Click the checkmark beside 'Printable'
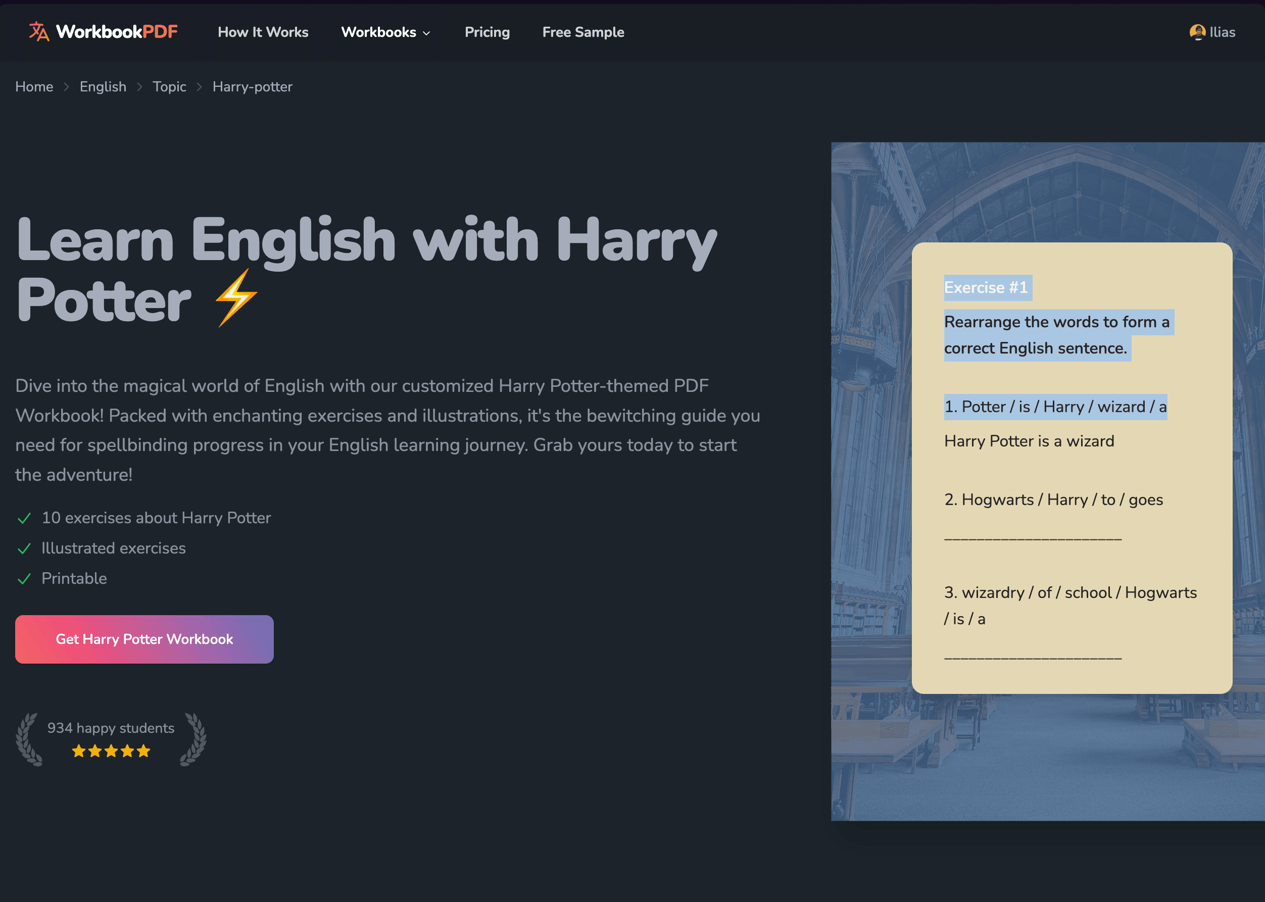 [24, 578]
